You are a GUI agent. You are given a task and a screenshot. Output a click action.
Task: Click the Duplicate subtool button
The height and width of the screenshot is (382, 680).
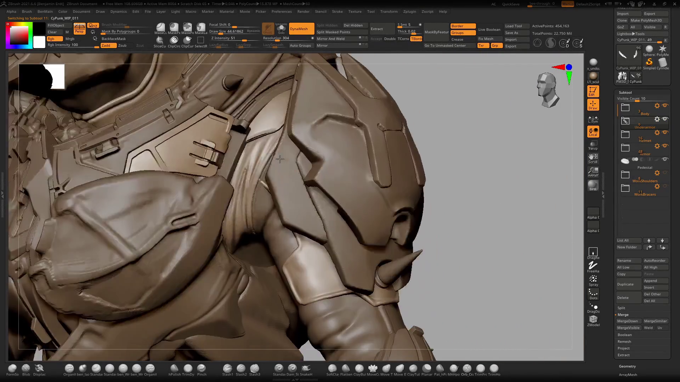coord(629,284)
